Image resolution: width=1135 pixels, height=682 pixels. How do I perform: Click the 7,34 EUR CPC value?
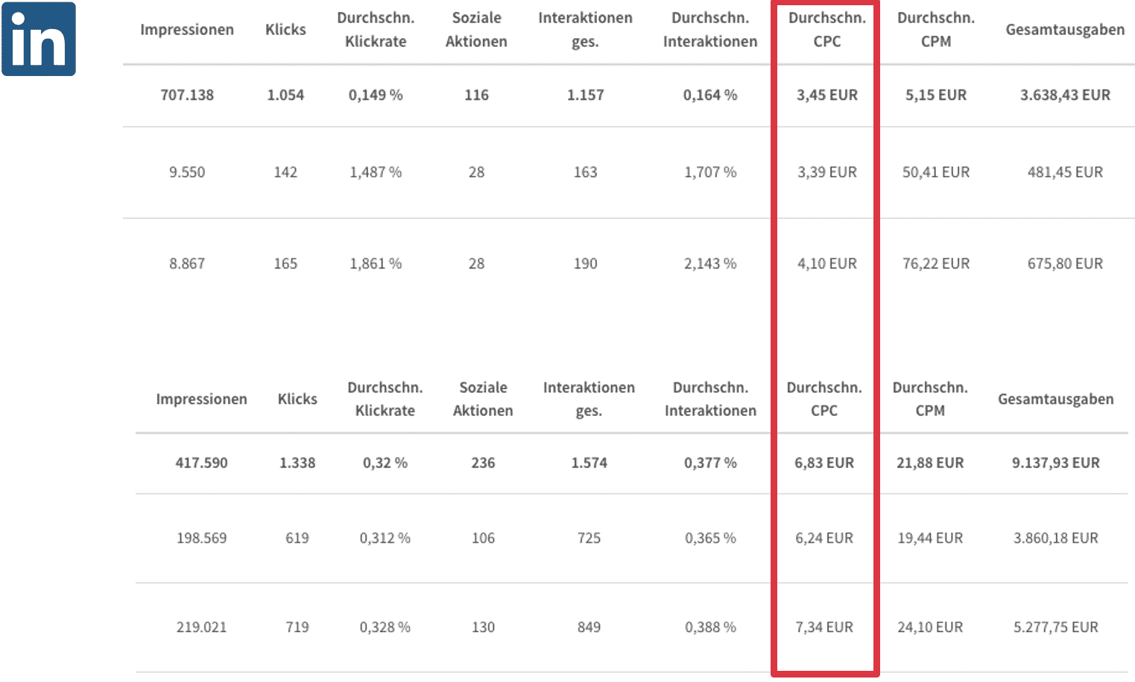click(824, 628)
